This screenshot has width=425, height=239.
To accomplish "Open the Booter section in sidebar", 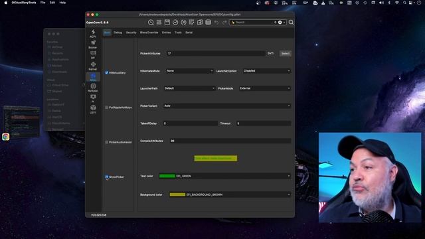I will coord(93,44).
